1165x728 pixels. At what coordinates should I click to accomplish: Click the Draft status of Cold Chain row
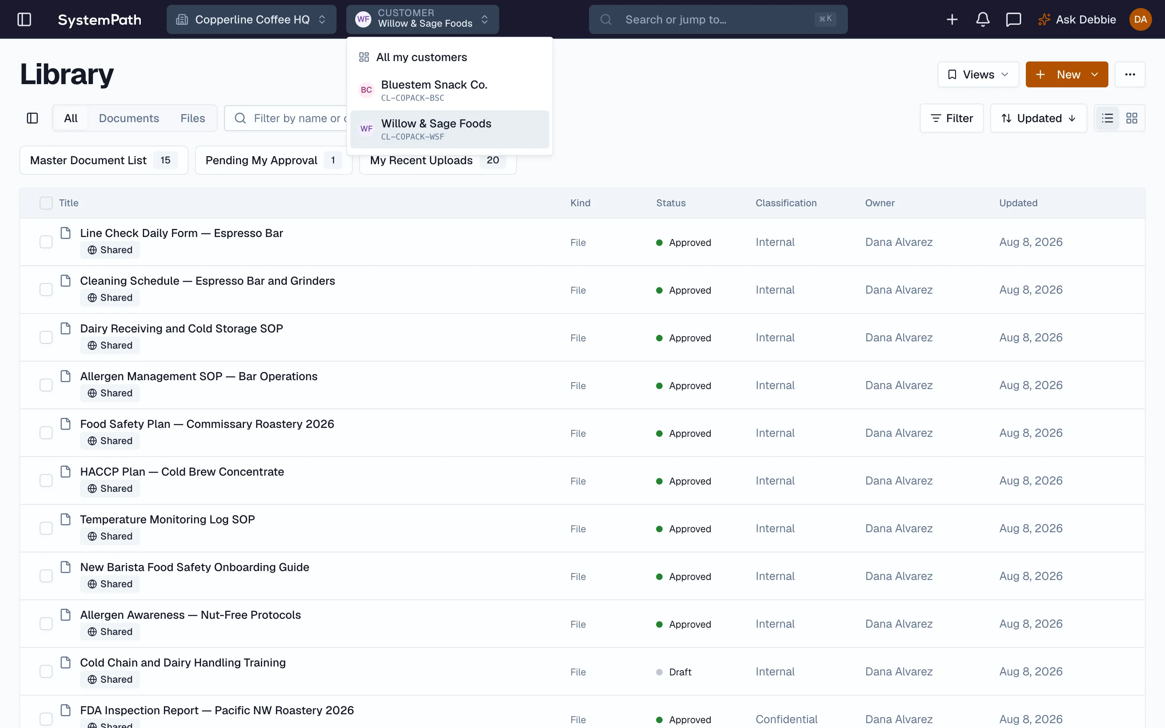pyautogui.click(x=674, y=672)
